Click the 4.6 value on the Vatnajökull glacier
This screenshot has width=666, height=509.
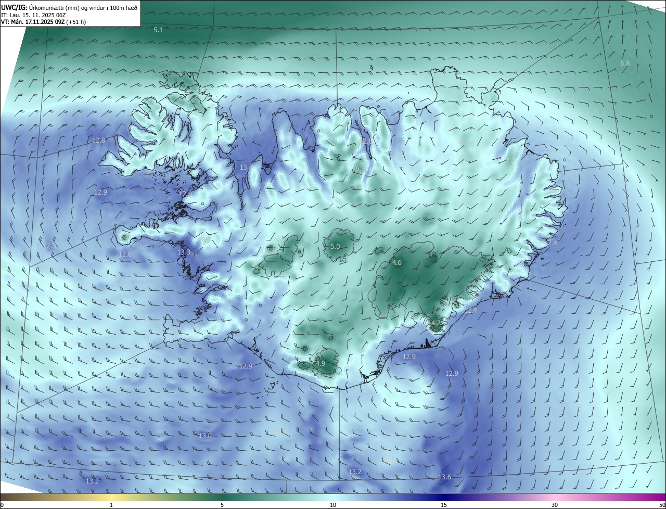coord(397,263)
